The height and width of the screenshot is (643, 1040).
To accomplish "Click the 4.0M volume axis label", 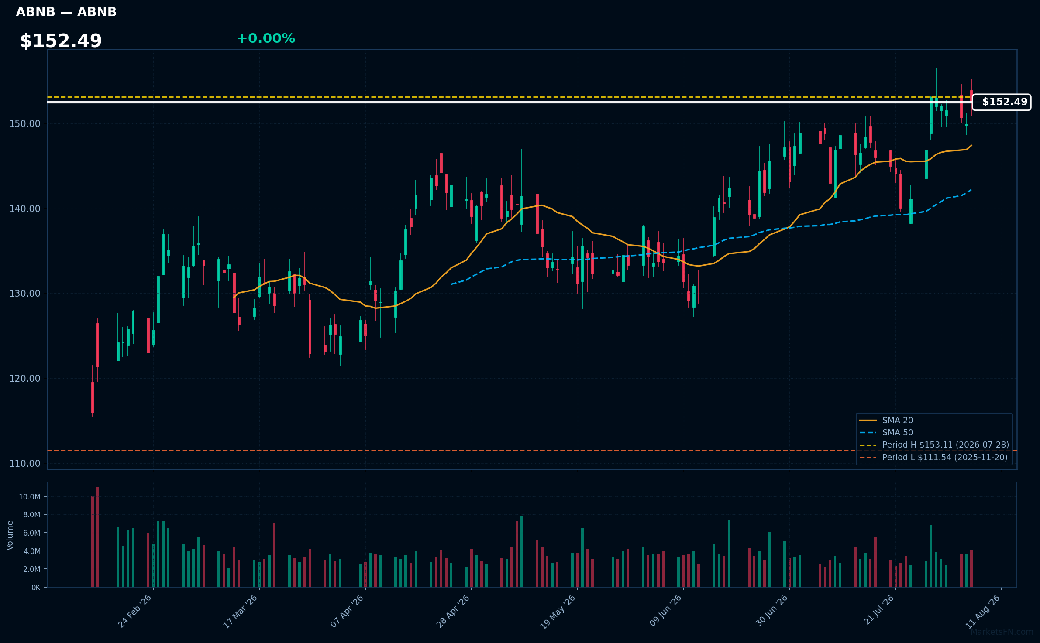I will pyautogui.click(x=31, y=551).
